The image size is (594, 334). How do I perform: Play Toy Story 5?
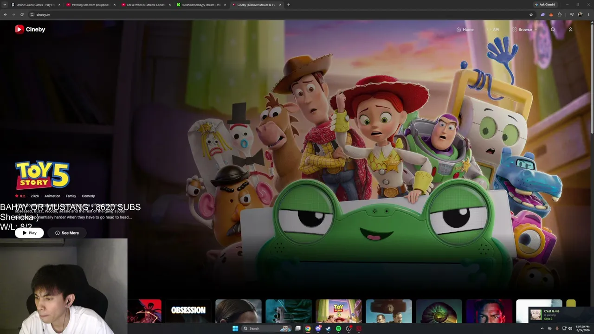click(x=29, y=233)
